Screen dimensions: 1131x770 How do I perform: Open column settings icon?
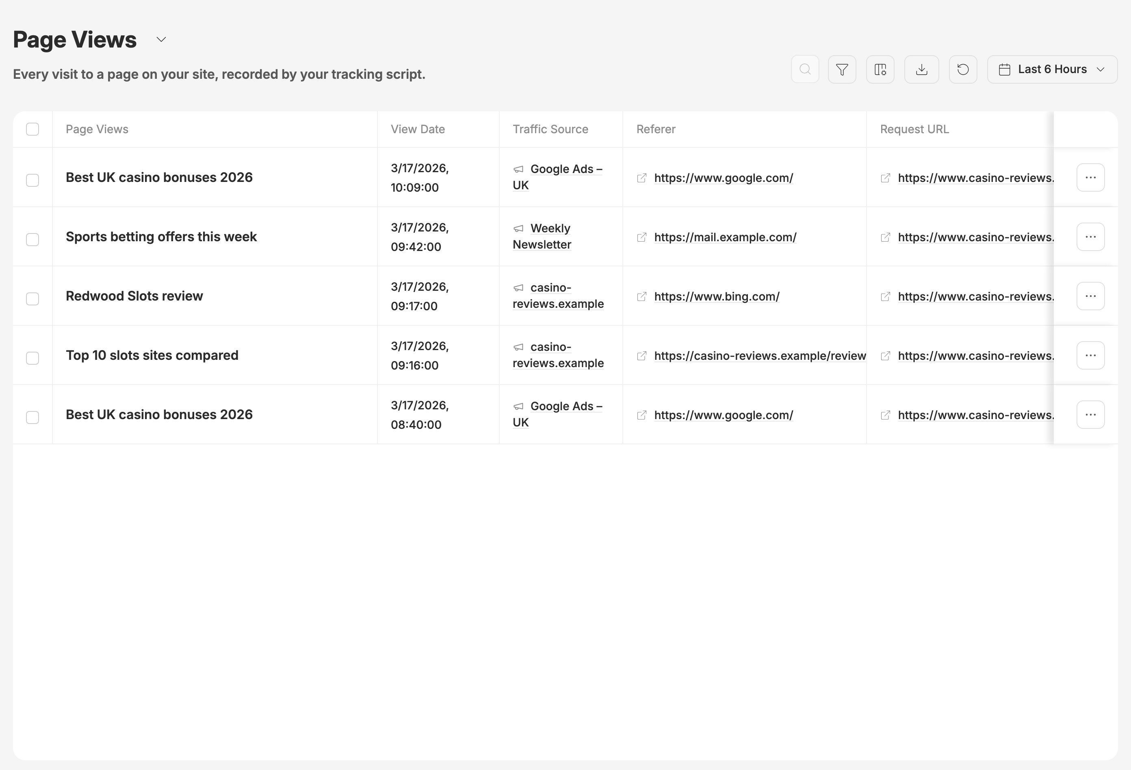pyautogui.click(x=880, y=69)
